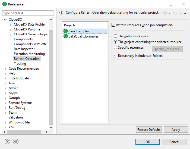Click the DataQualityExamples project icon

point(65,36)
